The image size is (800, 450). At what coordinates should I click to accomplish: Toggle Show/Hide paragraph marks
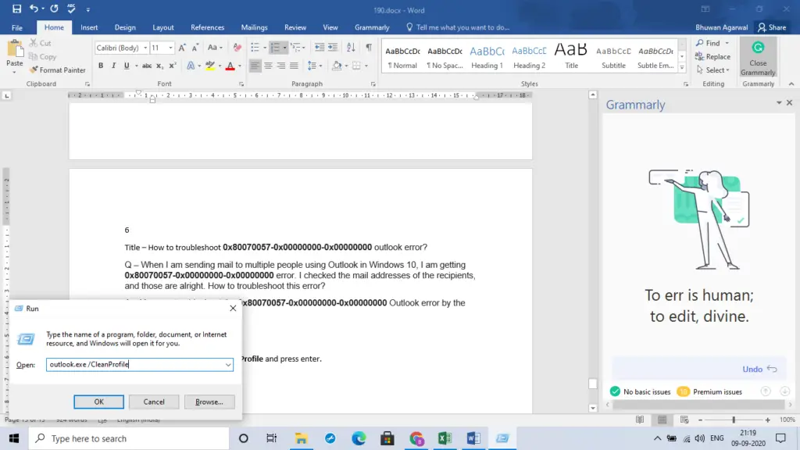(x=369, y=48)
